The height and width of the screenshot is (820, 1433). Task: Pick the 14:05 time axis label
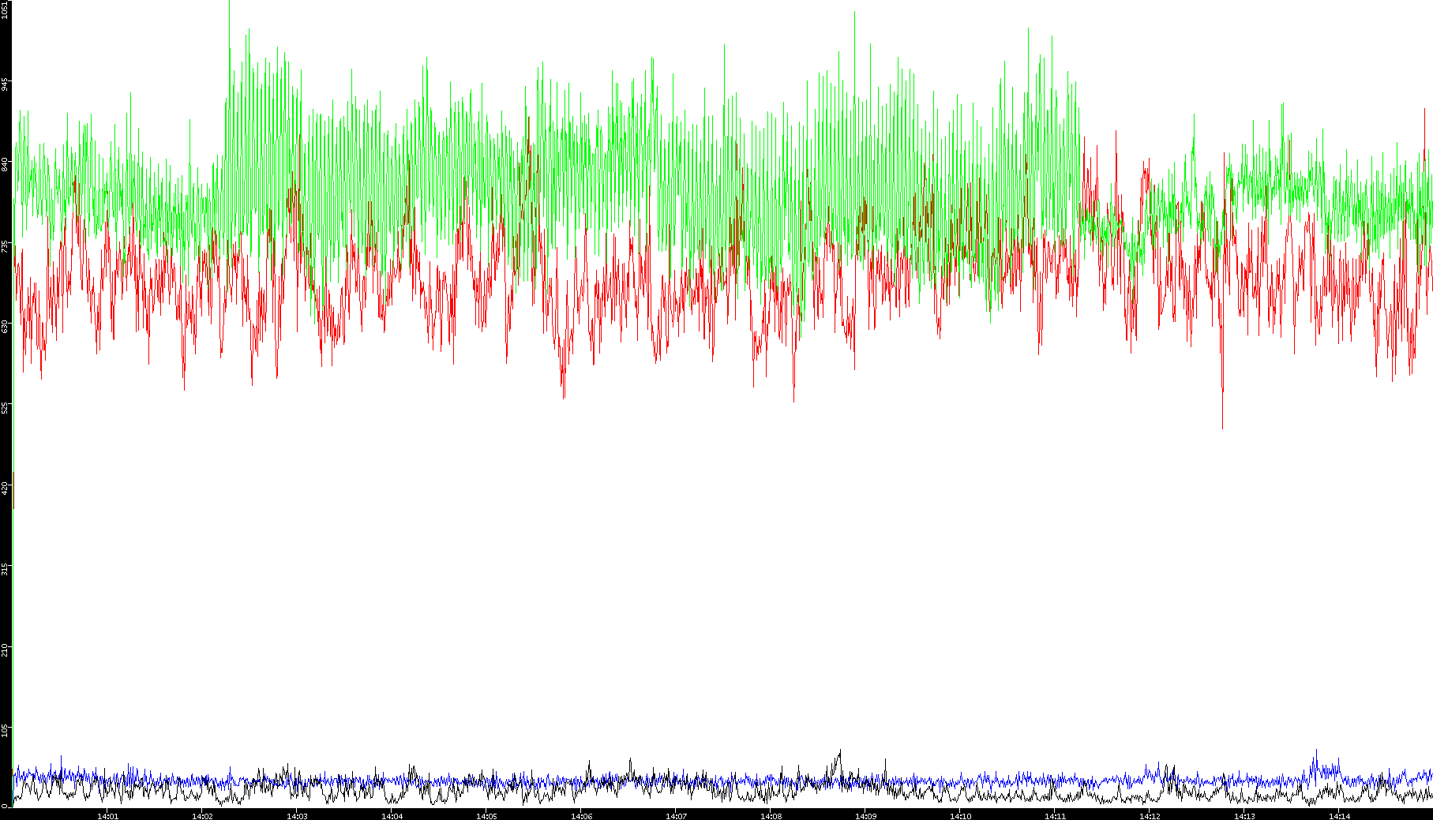click(486, 816)
